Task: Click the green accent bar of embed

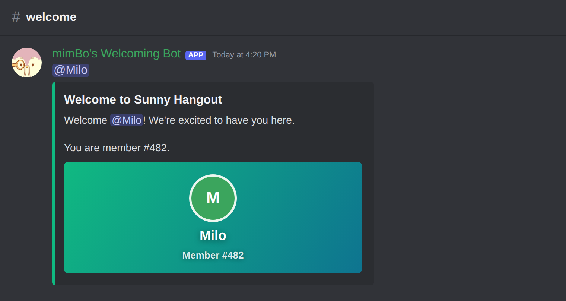Action: point(54,184)
